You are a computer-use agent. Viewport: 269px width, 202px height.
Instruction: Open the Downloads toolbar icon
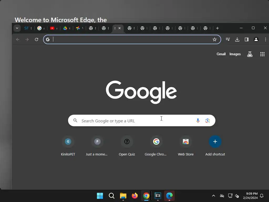tap(237, 39)
